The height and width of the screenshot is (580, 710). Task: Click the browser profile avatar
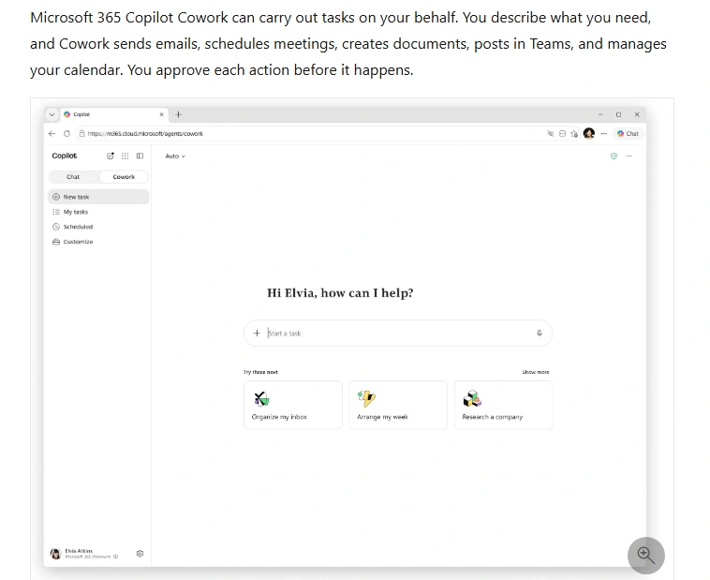point(589,133)
